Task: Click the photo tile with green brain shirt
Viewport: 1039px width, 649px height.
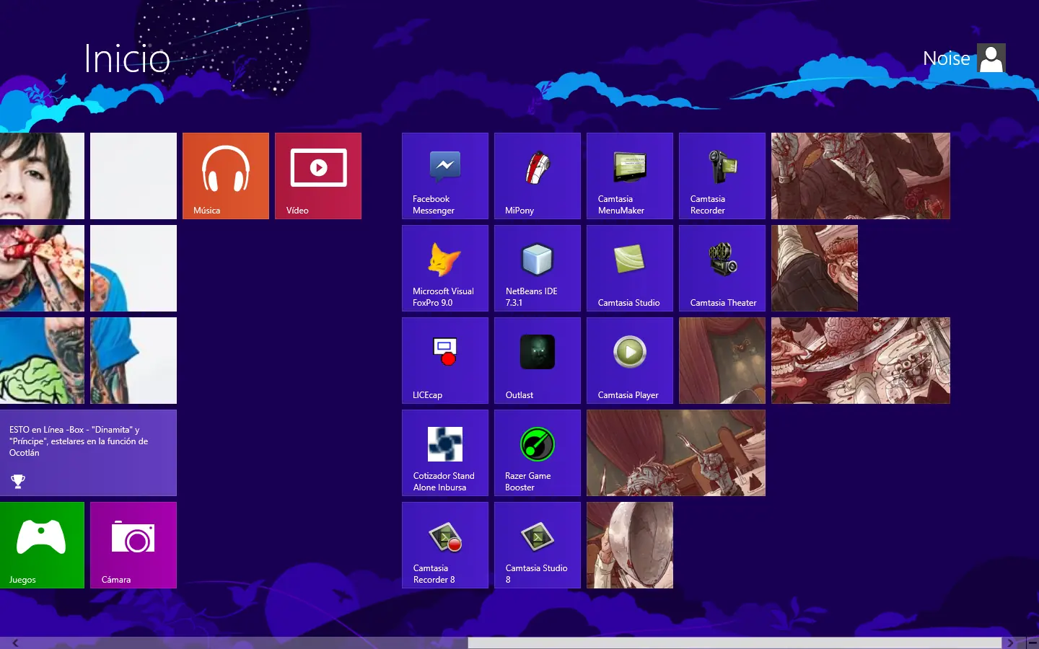Action: tap(42, 361)
